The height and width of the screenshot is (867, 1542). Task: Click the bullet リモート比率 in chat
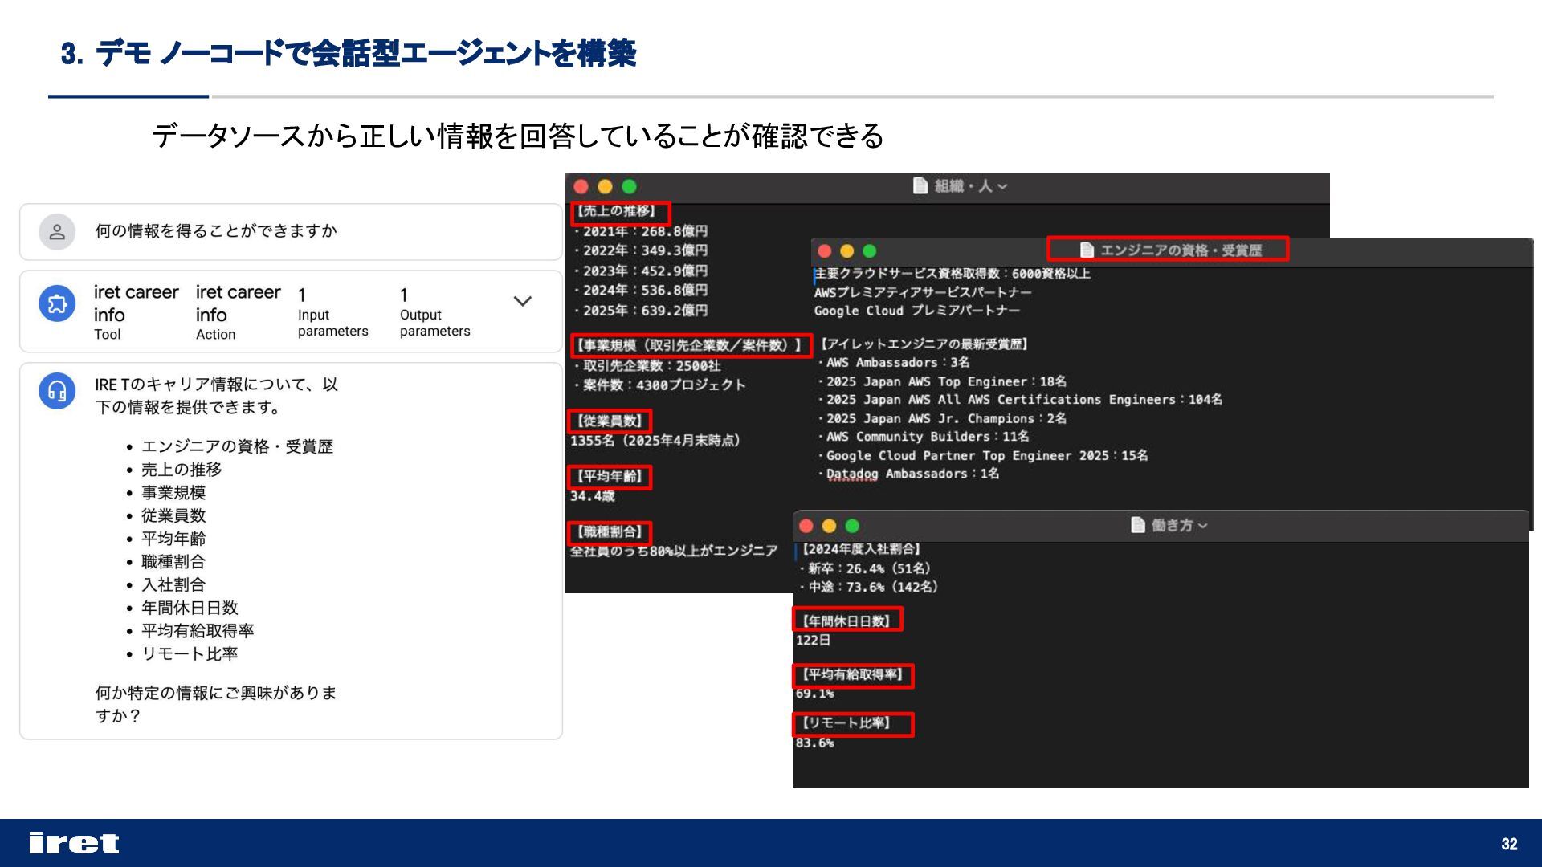(190, 654)
